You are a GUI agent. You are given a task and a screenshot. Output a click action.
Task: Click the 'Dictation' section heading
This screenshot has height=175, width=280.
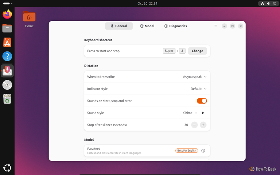pos(91,66)
